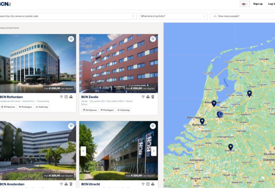Select the Eindhoven map pin
The width and height of the screenshot is (275, 188).
231,147
